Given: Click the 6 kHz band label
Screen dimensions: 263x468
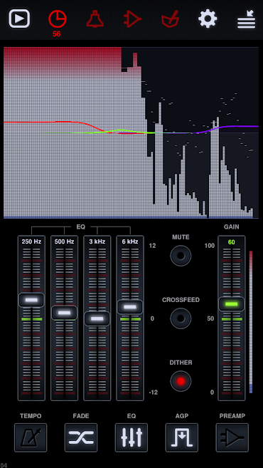Looking at the screenshot, I should (x=130, y=241).
